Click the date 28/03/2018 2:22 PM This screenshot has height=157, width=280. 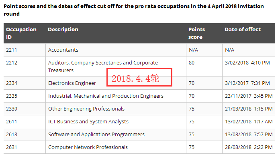point(249,147)
